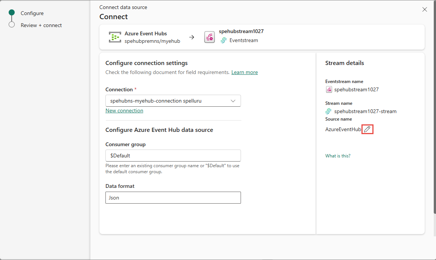
Task: Click the spehubstream1027 eventstream icon in header
Action: coord(209,37)
